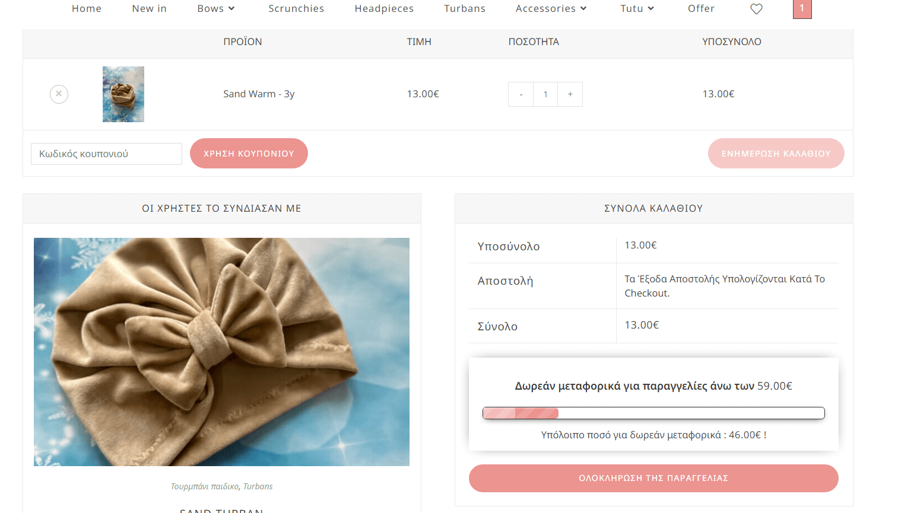898x513 pixels.
Task: Open the wishlist heart icon
Action: [x=756, y=9]
